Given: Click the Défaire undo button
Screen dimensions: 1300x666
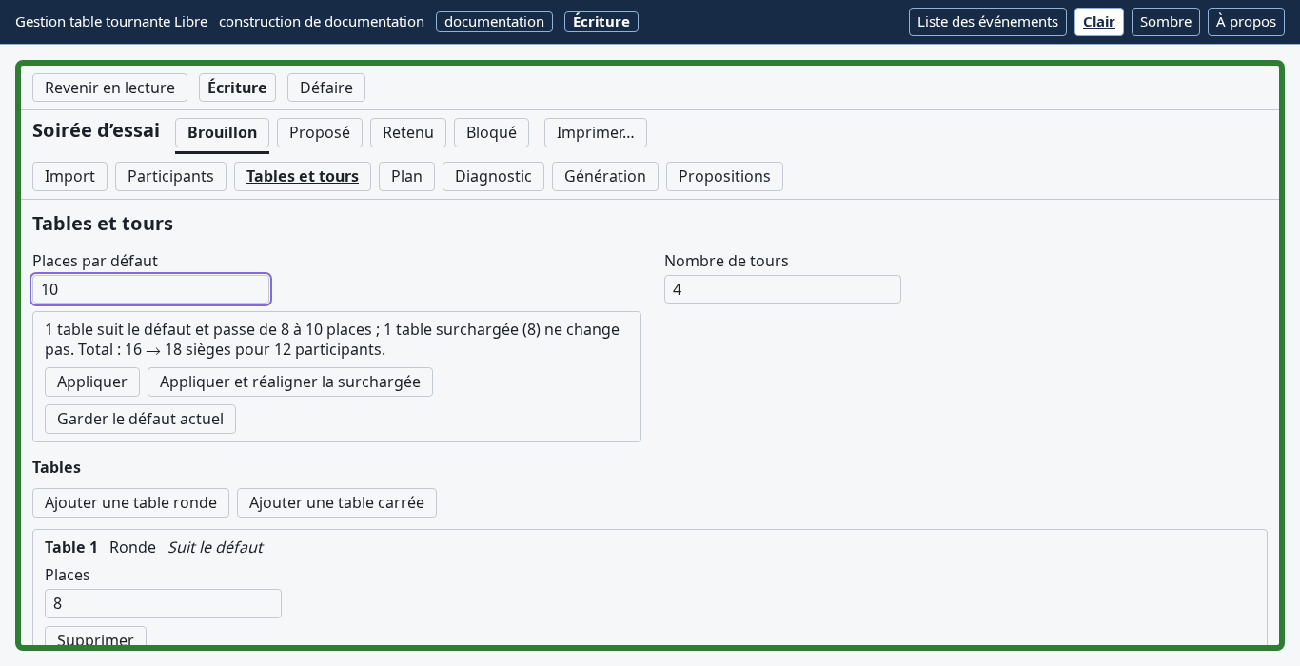Looking at the screenshot, I should [326, 88].
